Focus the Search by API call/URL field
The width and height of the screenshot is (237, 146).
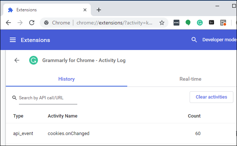pos(48,98)
